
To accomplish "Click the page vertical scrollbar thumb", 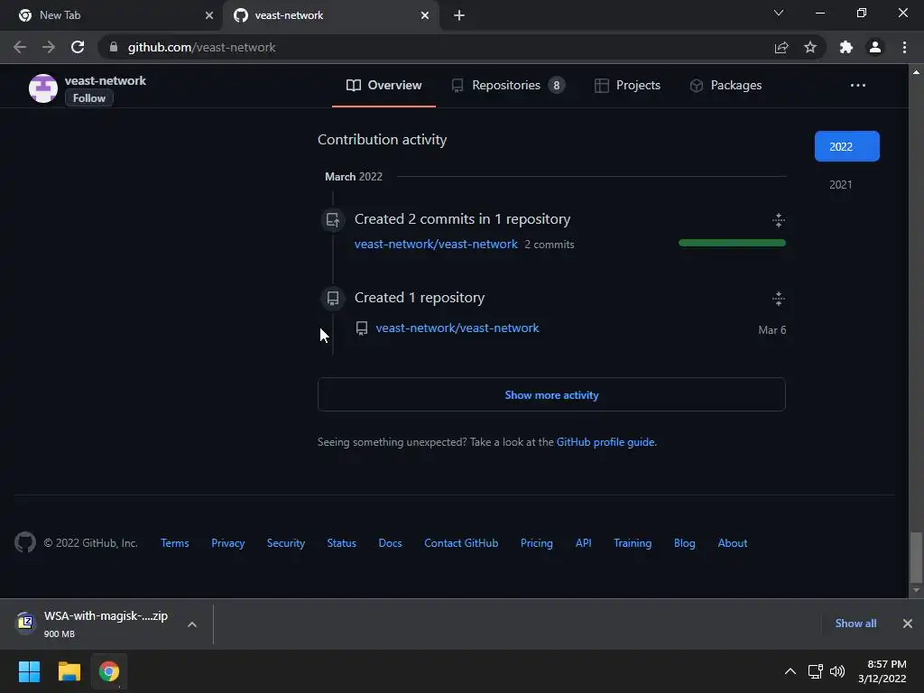I will 916,557.
